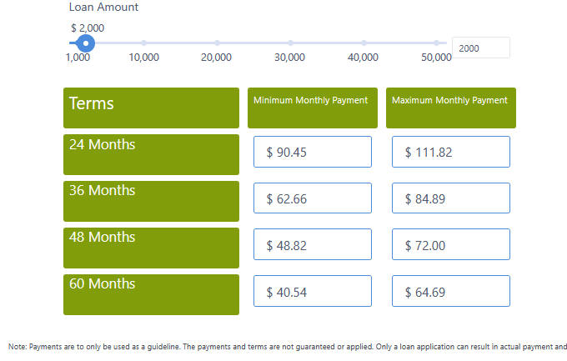The image size is (567, 361).
Task: Click the Terms header cell
Action: click(x=151, y=108)
